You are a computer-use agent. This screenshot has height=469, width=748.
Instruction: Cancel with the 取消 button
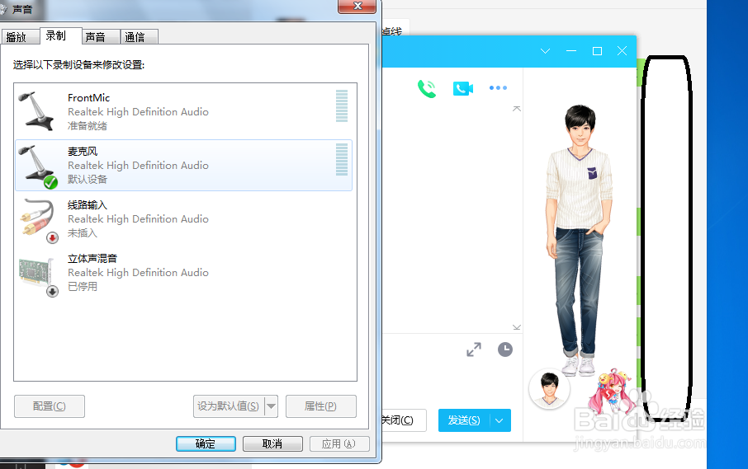coord(272,443)
